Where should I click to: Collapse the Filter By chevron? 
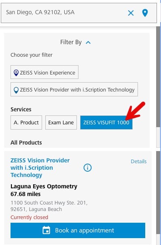click(88, 43)
